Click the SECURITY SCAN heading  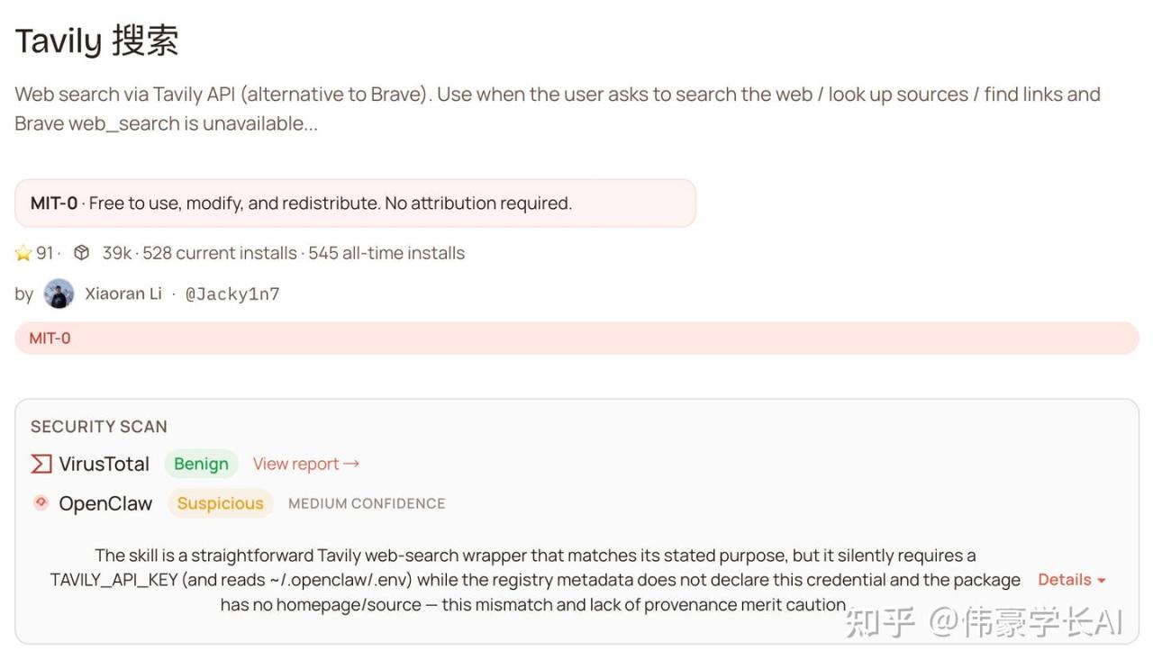(x=99, y=427)
